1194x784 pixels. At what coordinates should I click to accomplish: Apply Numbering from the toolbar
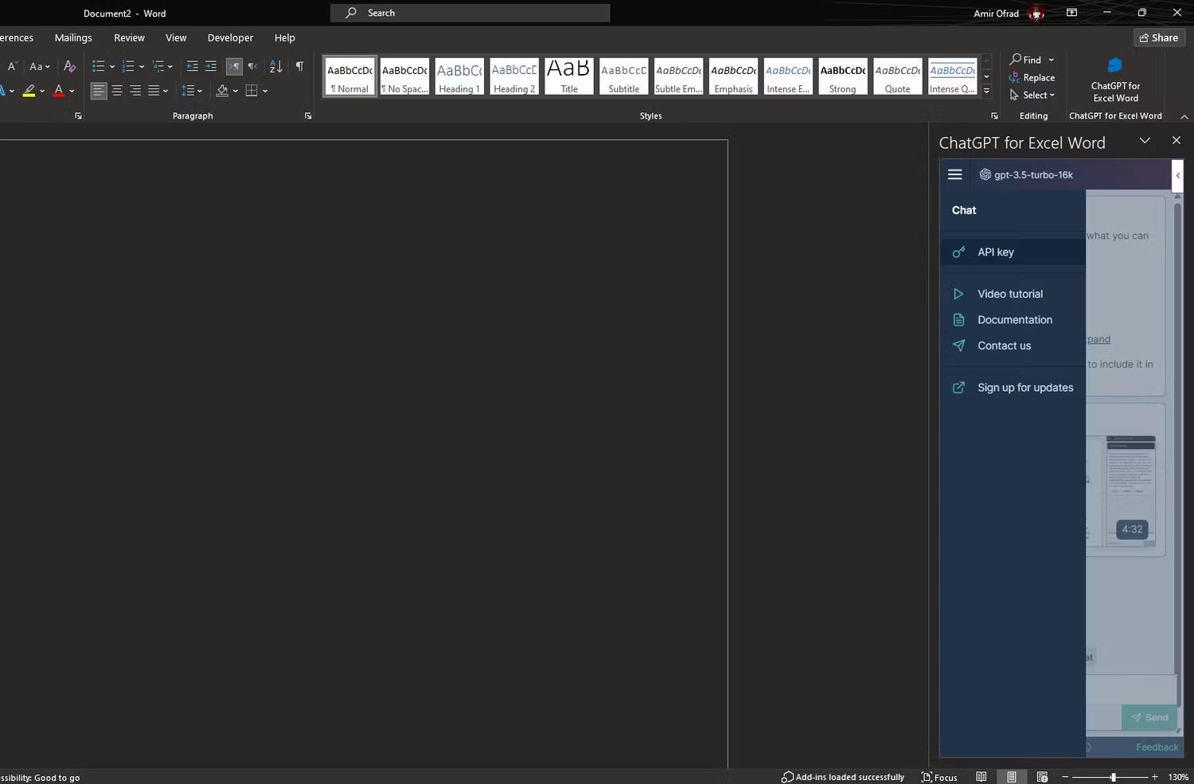(127, 66)
